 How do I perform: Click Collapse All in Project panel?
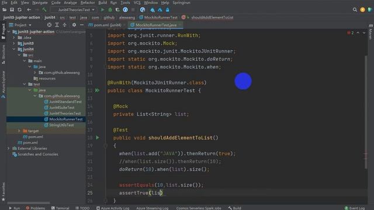point(64,24)
